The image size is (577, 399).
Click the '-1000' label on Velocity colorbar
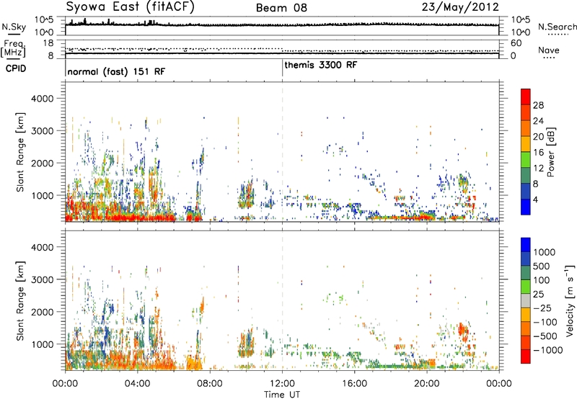(547, 350)
